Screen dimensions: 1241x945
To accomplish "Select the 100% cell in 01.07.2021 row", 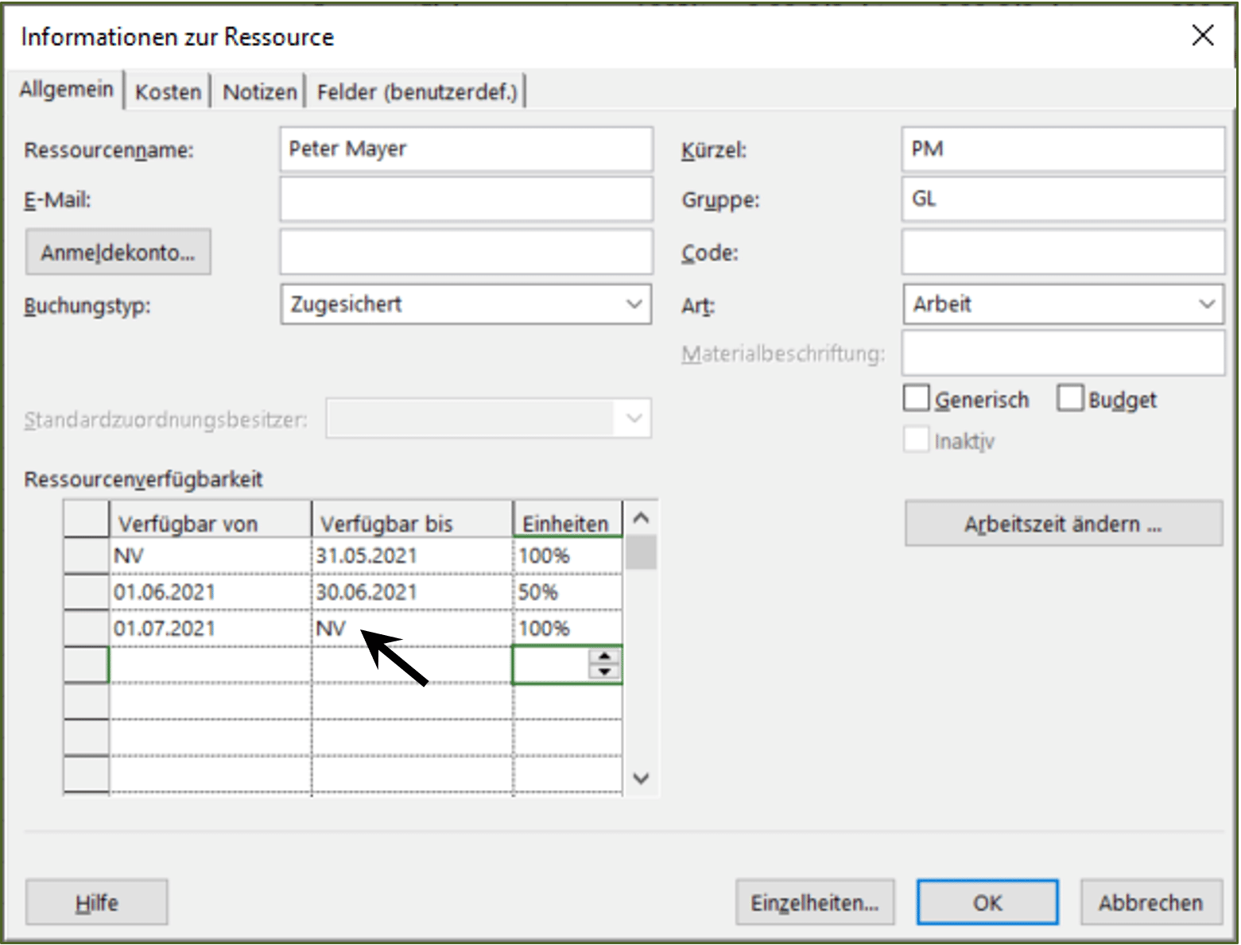I will [x=568, y=629].
